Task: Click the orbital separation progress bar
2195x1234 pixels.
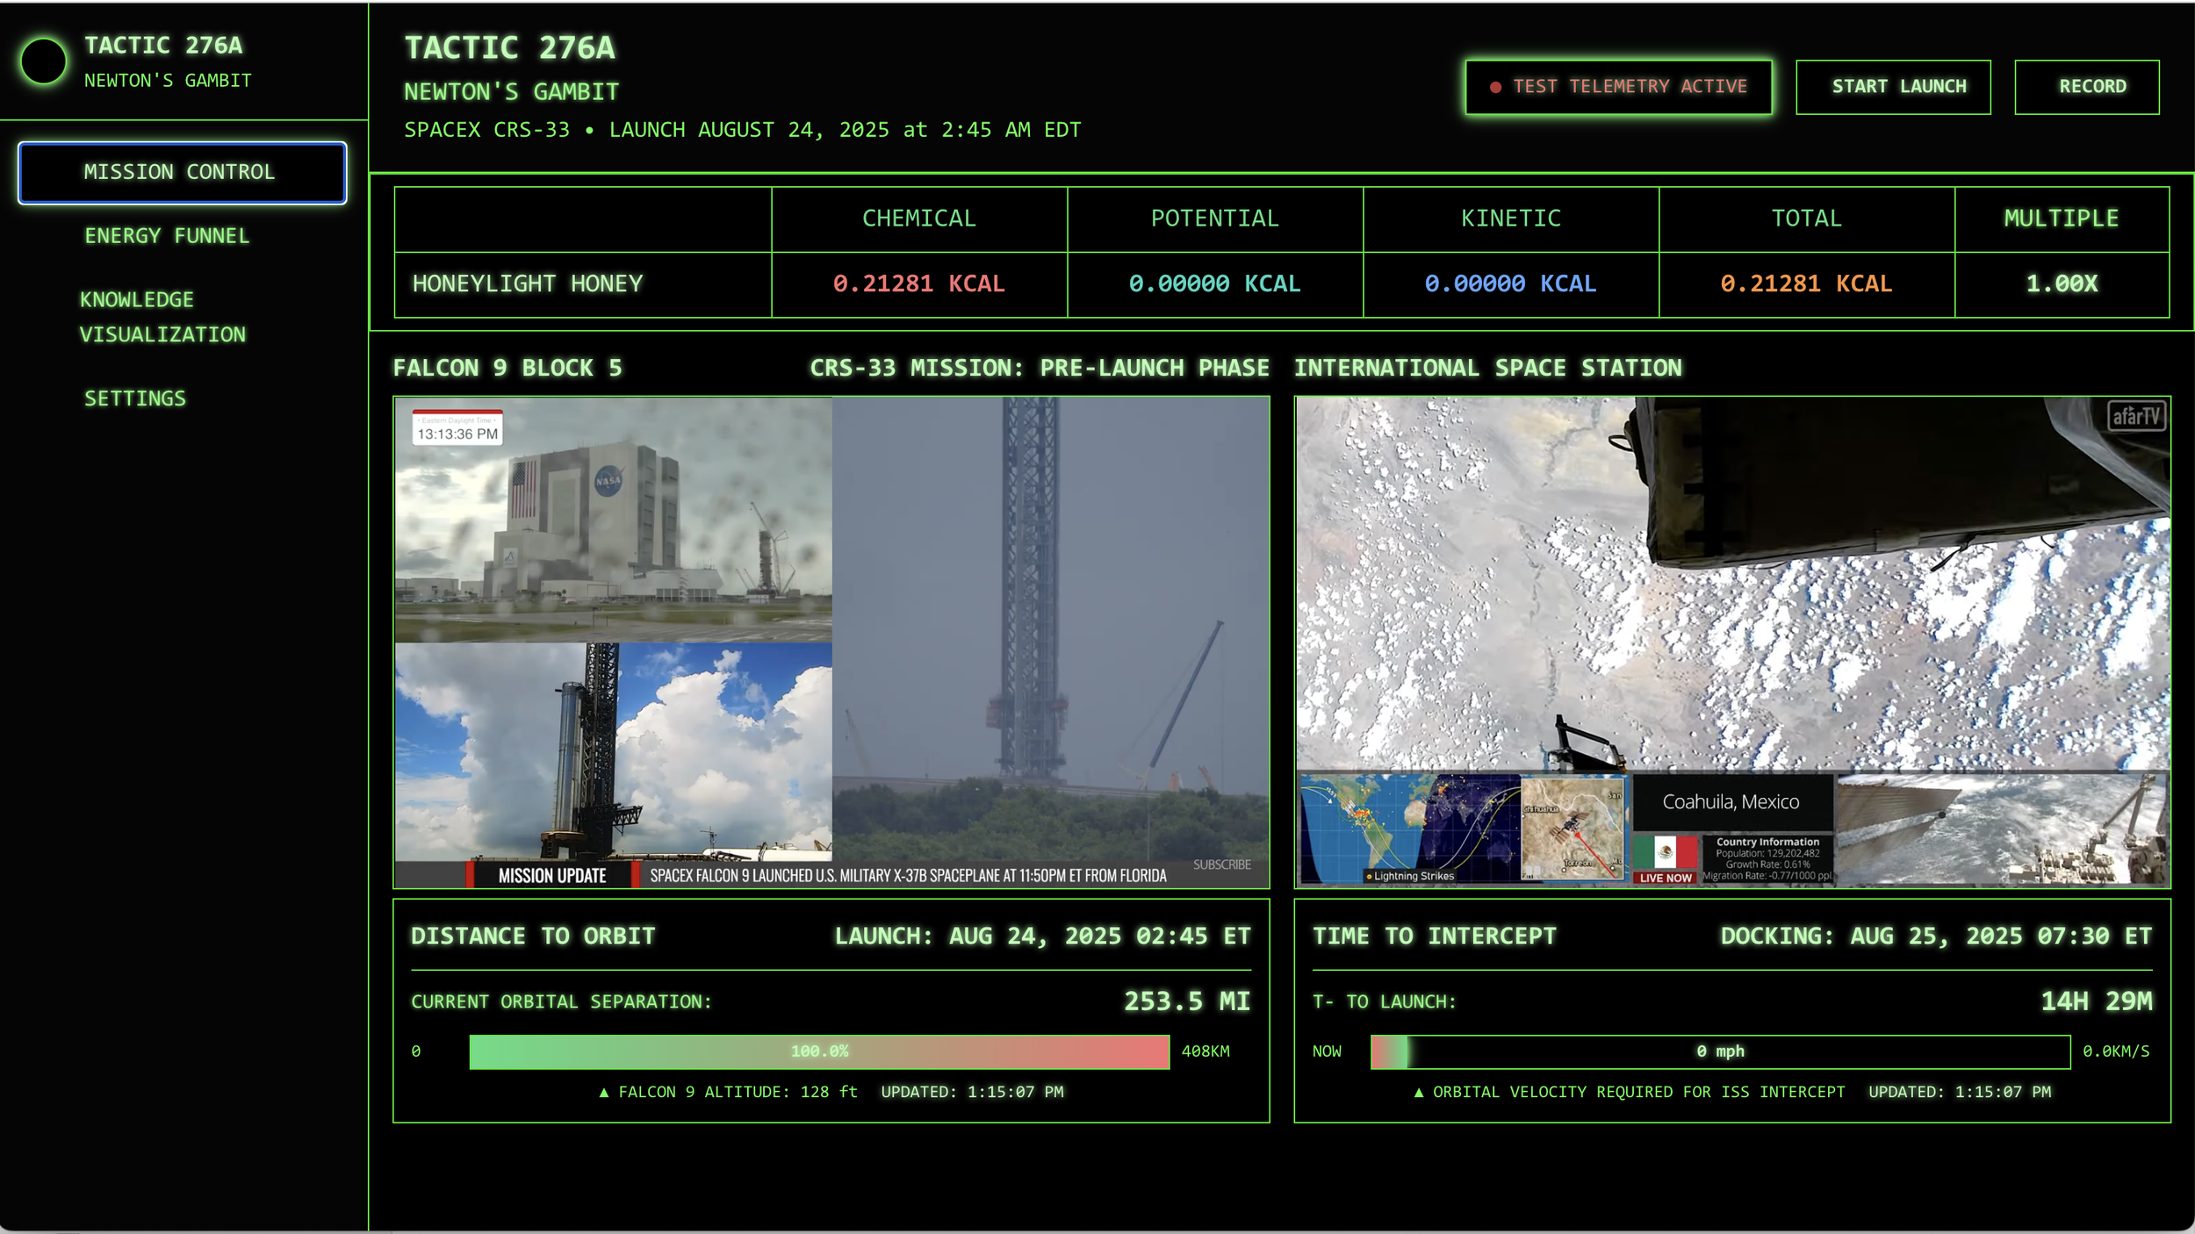Action: pos(818,1051)
